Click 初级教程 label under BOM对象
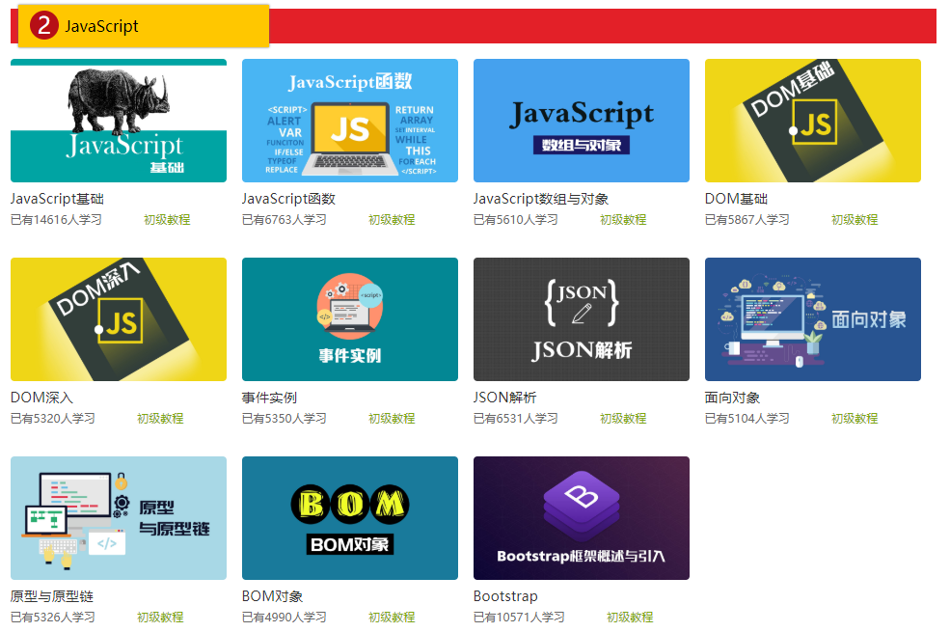The image size is (950, 632). (x=392, y=617)
